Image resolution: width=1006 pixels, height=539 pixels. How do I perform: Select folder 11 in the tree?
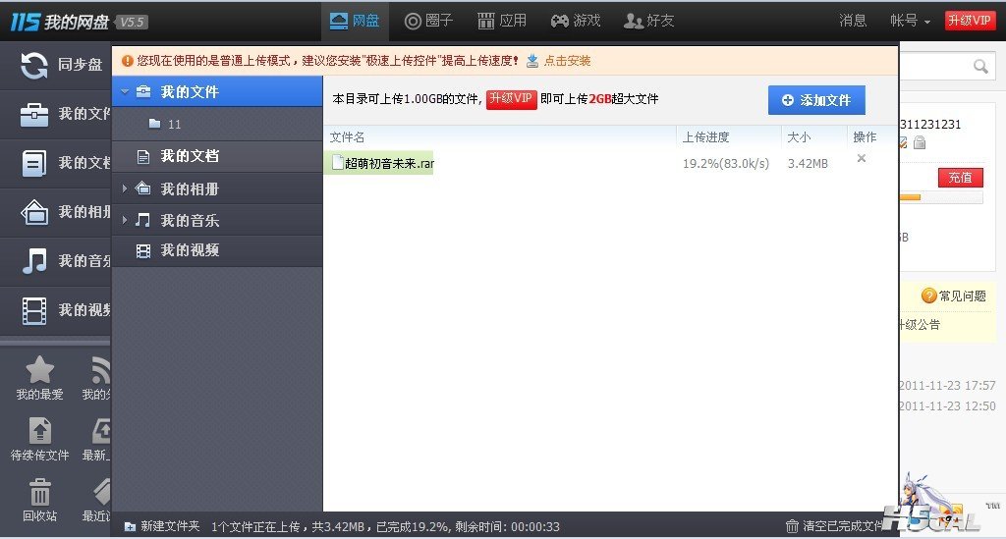pyautogui.click(x=174, y=125)
